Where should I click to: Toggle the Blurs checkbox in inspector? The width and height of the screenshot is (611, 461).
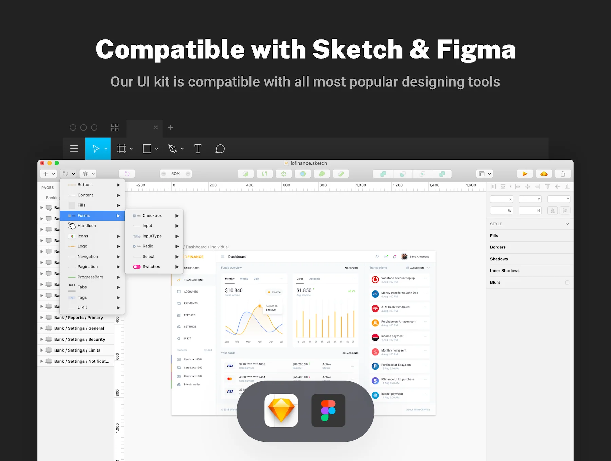coord(567,282)
